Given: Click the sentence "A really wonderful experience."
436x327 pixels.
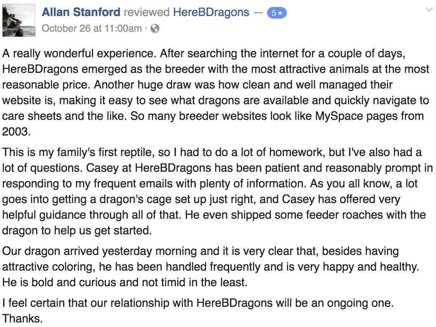Looking at the screenshot, I should (x=80, y=54).
